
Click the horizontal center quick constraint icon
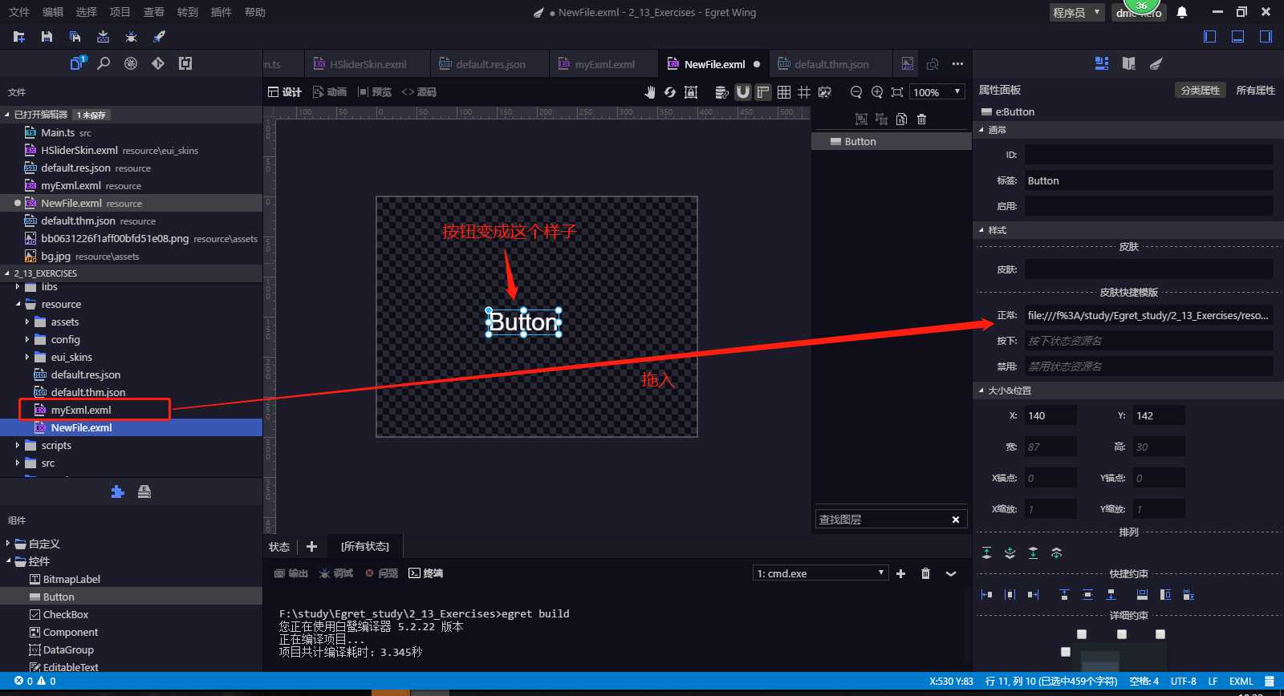[1010, 595]
